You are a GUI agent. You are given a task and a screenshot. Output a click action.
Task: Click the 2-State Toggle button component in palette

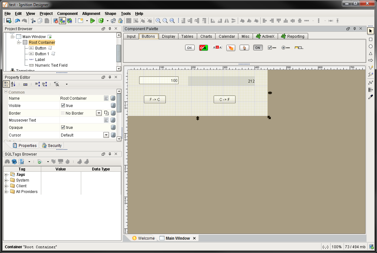(204, 48)
